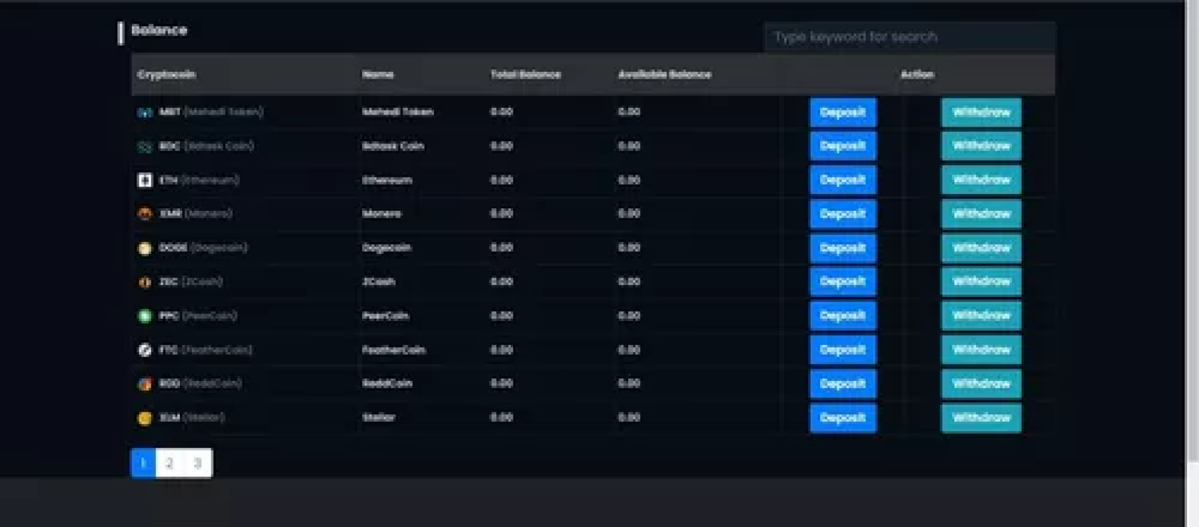Click the Mehedi Token (MBT) coin icon

coord(145,112)
